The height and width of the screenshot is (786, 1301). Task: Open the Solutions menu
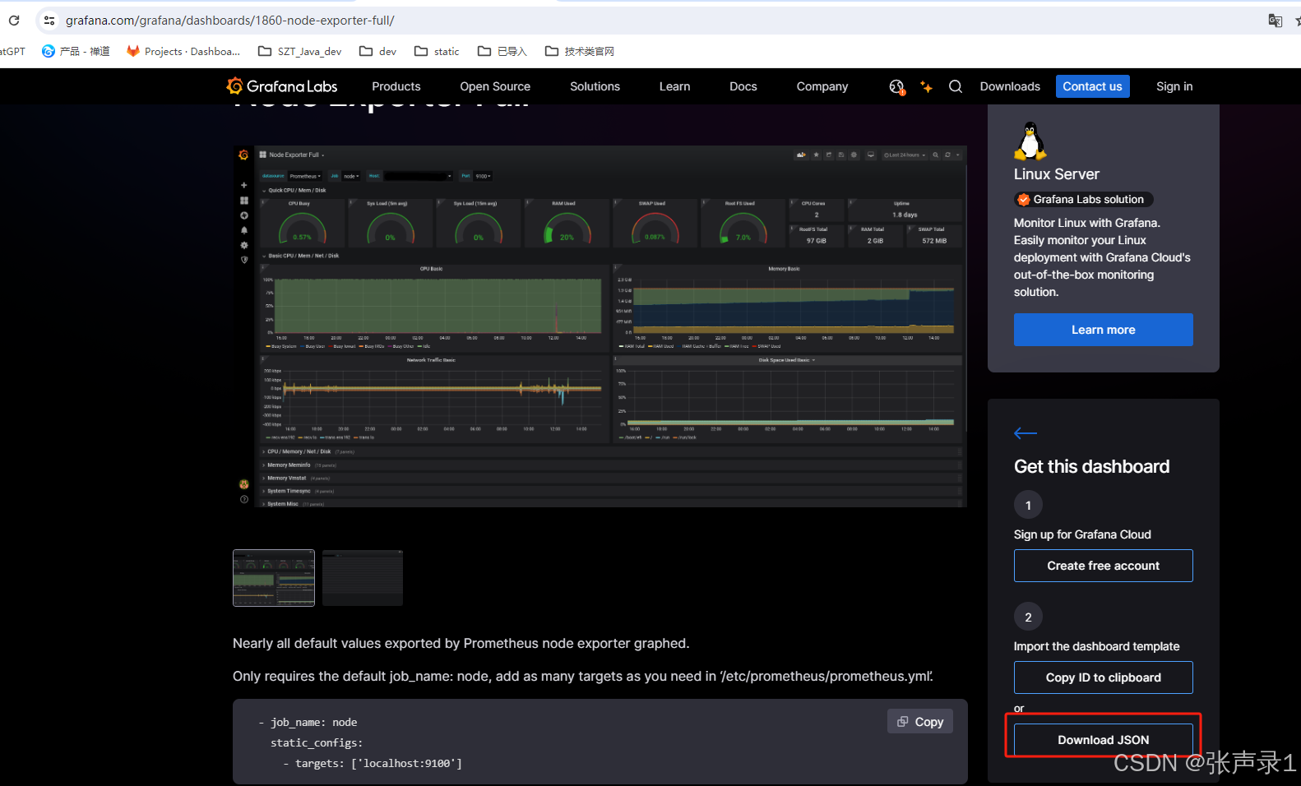click(x=595, y=86)
